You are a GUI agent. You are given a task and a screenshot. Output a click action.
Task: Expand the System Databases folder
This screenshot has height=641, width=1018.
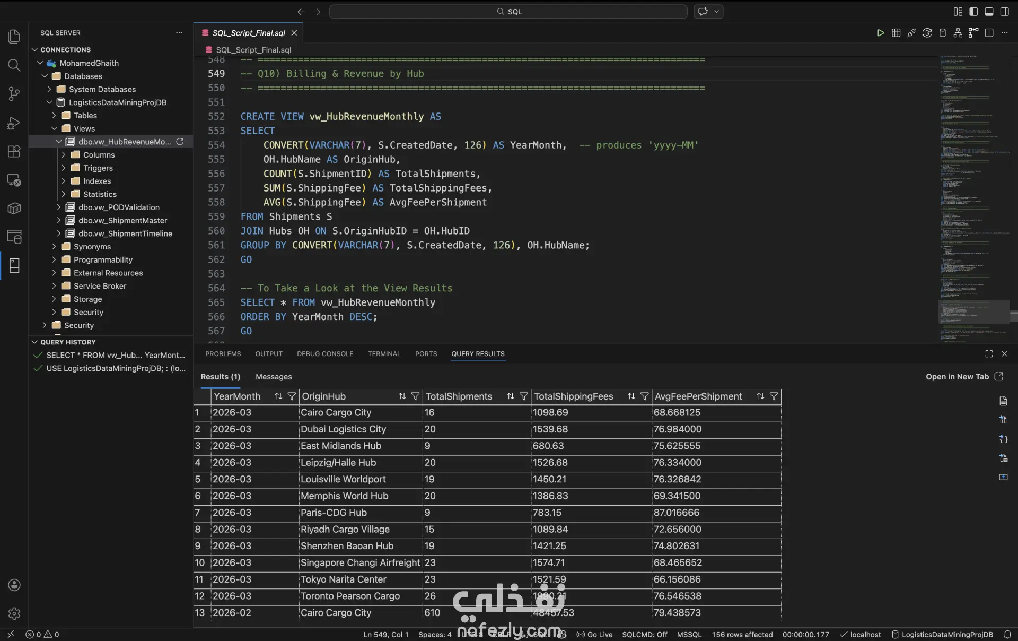pos(49,89)
